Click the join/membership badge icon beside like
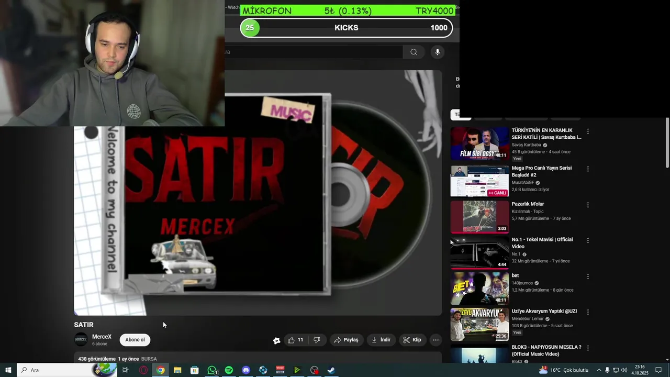Viewport: 670px width, 377px height. tap(276, 340)
